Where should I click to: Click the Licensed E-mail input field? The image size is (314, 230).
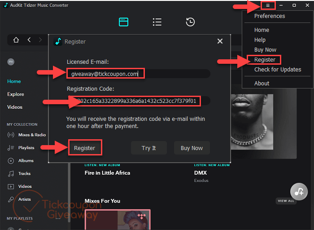pos(138,74)
